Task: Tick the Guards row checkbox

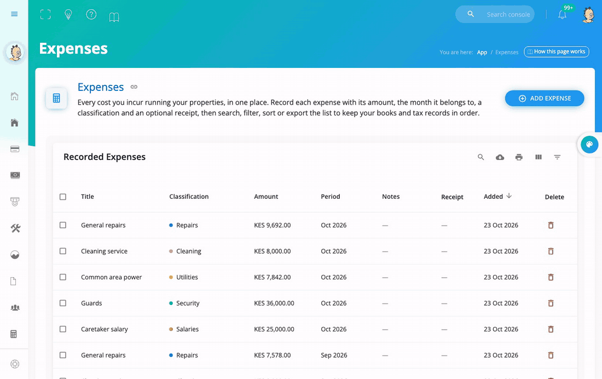Action: coord(63,303)
